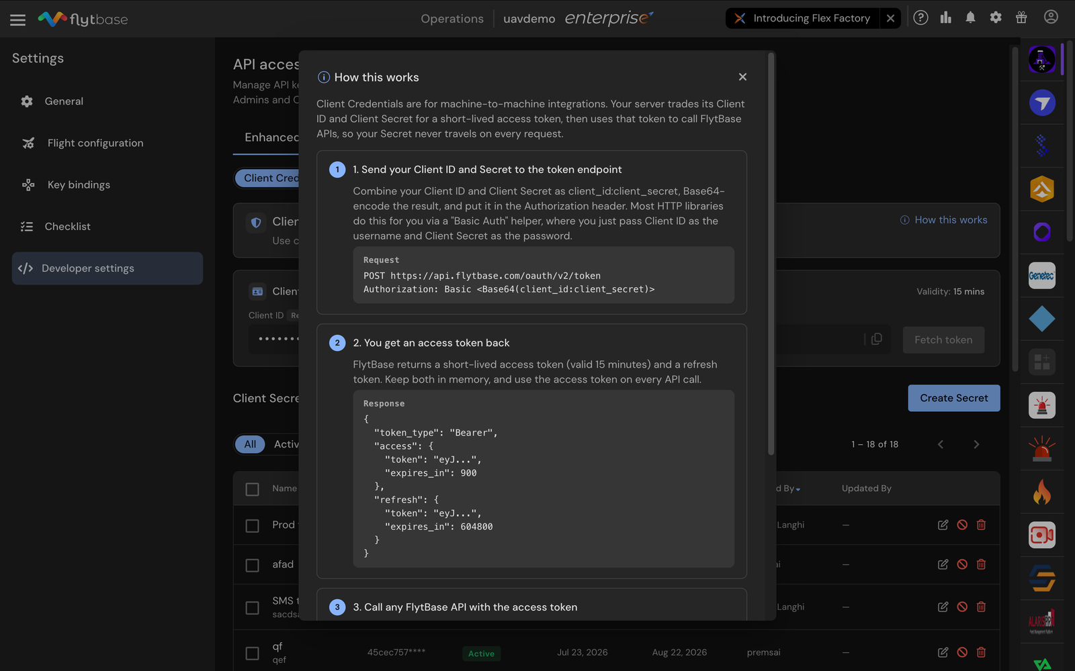Sort by the Created By column arrow
The width and height of the screenshot is (1075, 671).
tap(798, 489)
